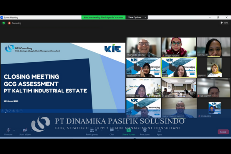The width and height of the screenshot is (231, 154).
Task: Click the screen-viewing notification banner
Action: pos(104,17)
